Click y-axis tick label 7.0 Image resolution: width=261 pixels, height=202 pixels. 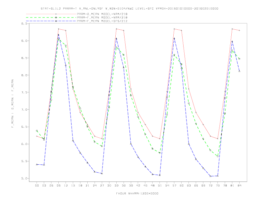coord(24,110)
